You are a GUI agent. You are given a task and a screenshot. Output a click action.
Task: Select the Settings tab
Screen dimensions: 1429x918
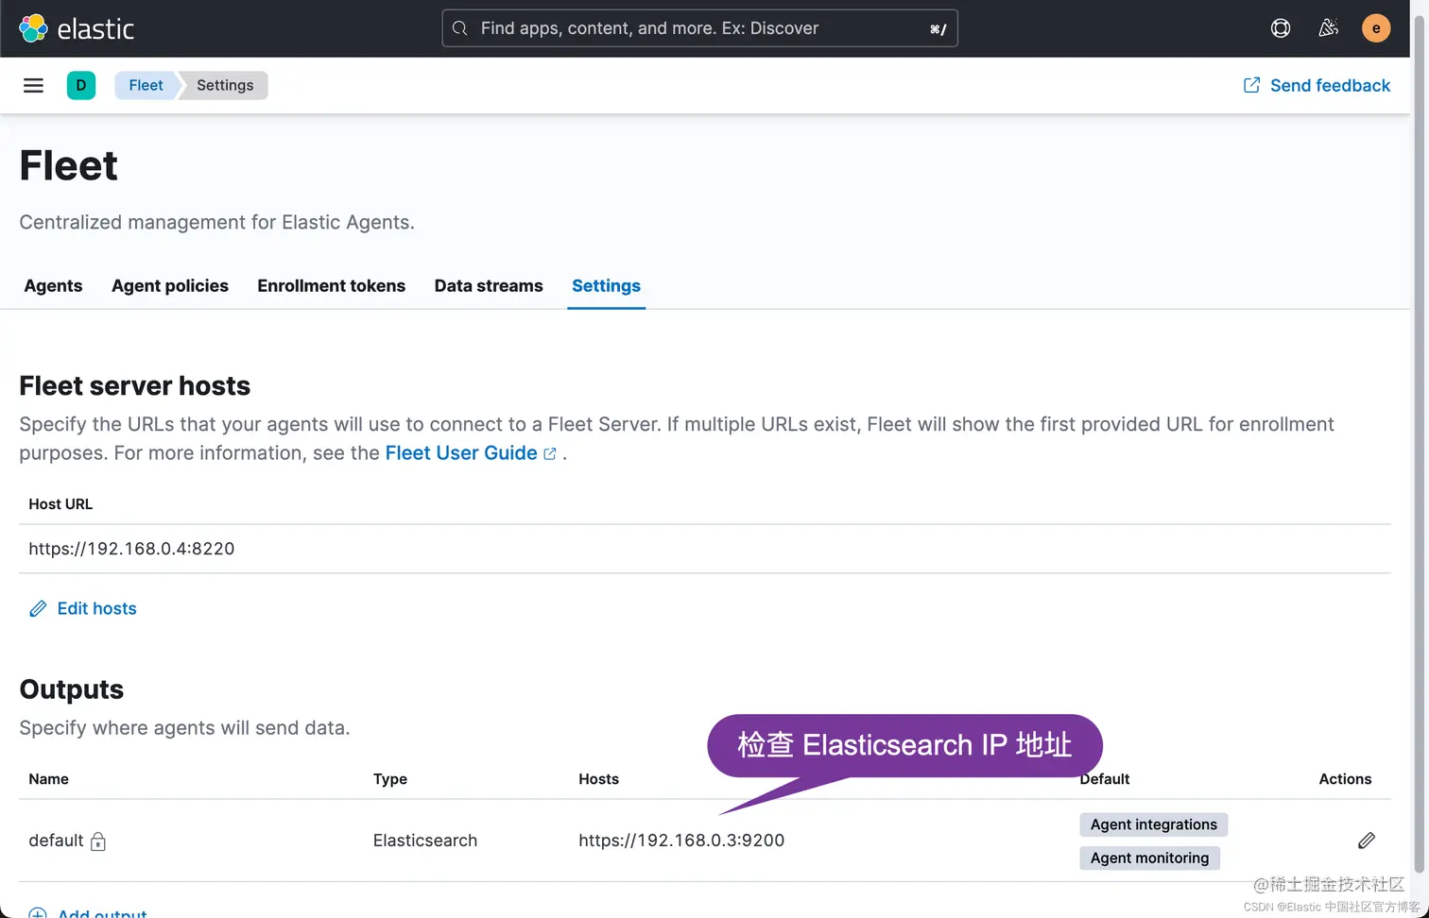pos(606,286)
